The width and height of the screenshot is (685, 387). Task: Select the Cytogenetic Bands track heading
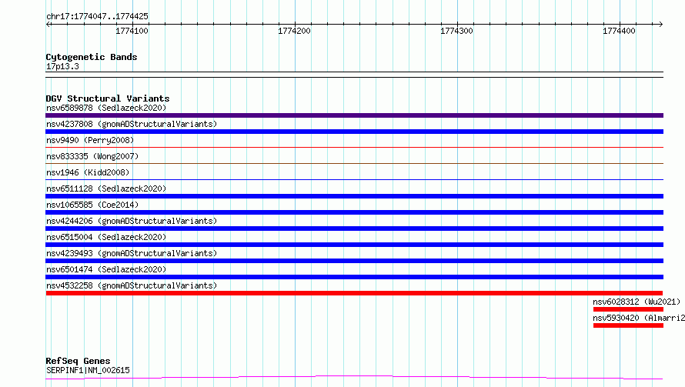pos(92,57)
